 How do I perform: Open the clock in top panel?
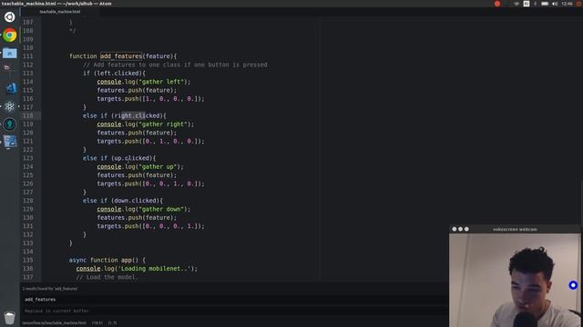(x=568, y=4)
